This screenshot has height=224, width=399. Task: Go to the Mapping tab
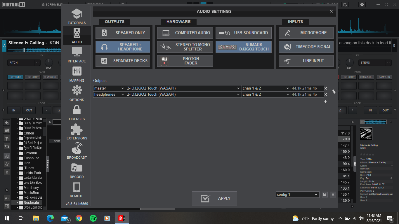77,74
